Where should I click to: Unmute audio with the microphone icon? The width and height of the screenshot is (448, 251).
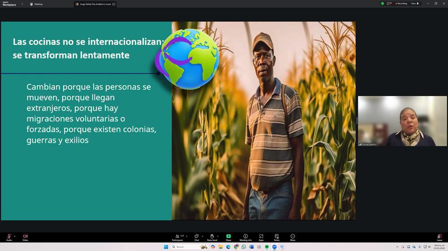click(x=9, y=237)
